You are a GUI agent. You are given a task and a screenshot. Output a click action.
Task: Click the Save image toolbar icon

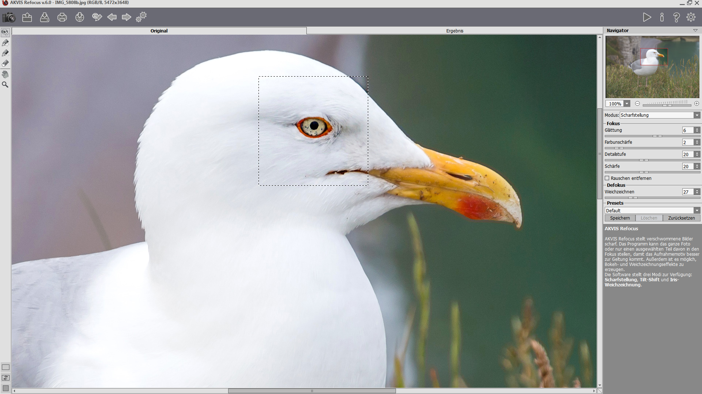click(x=45, y=17)
